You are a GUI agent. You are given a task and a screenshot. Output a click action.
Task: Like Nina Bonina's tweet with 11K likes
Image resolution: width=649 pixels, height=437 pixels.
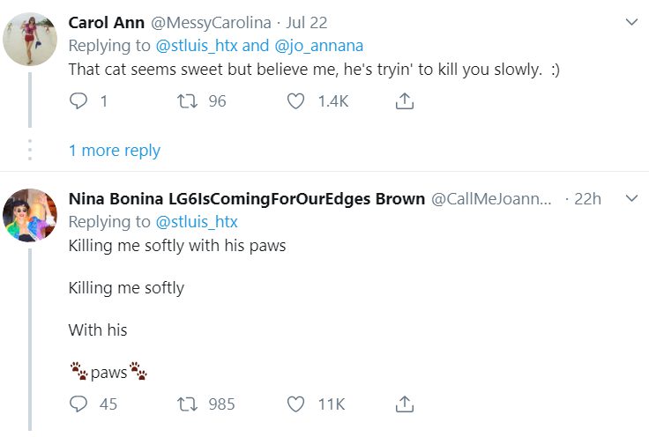tap(296, 404)
